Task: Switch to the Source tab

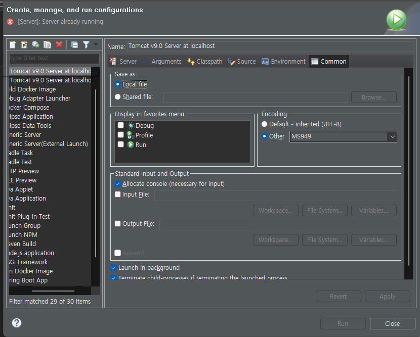Action: (x=242, y=62)
